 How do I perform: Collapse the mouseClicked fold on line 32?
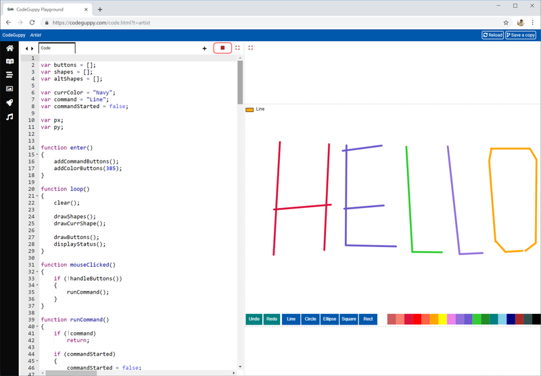[x=37, y=271]
